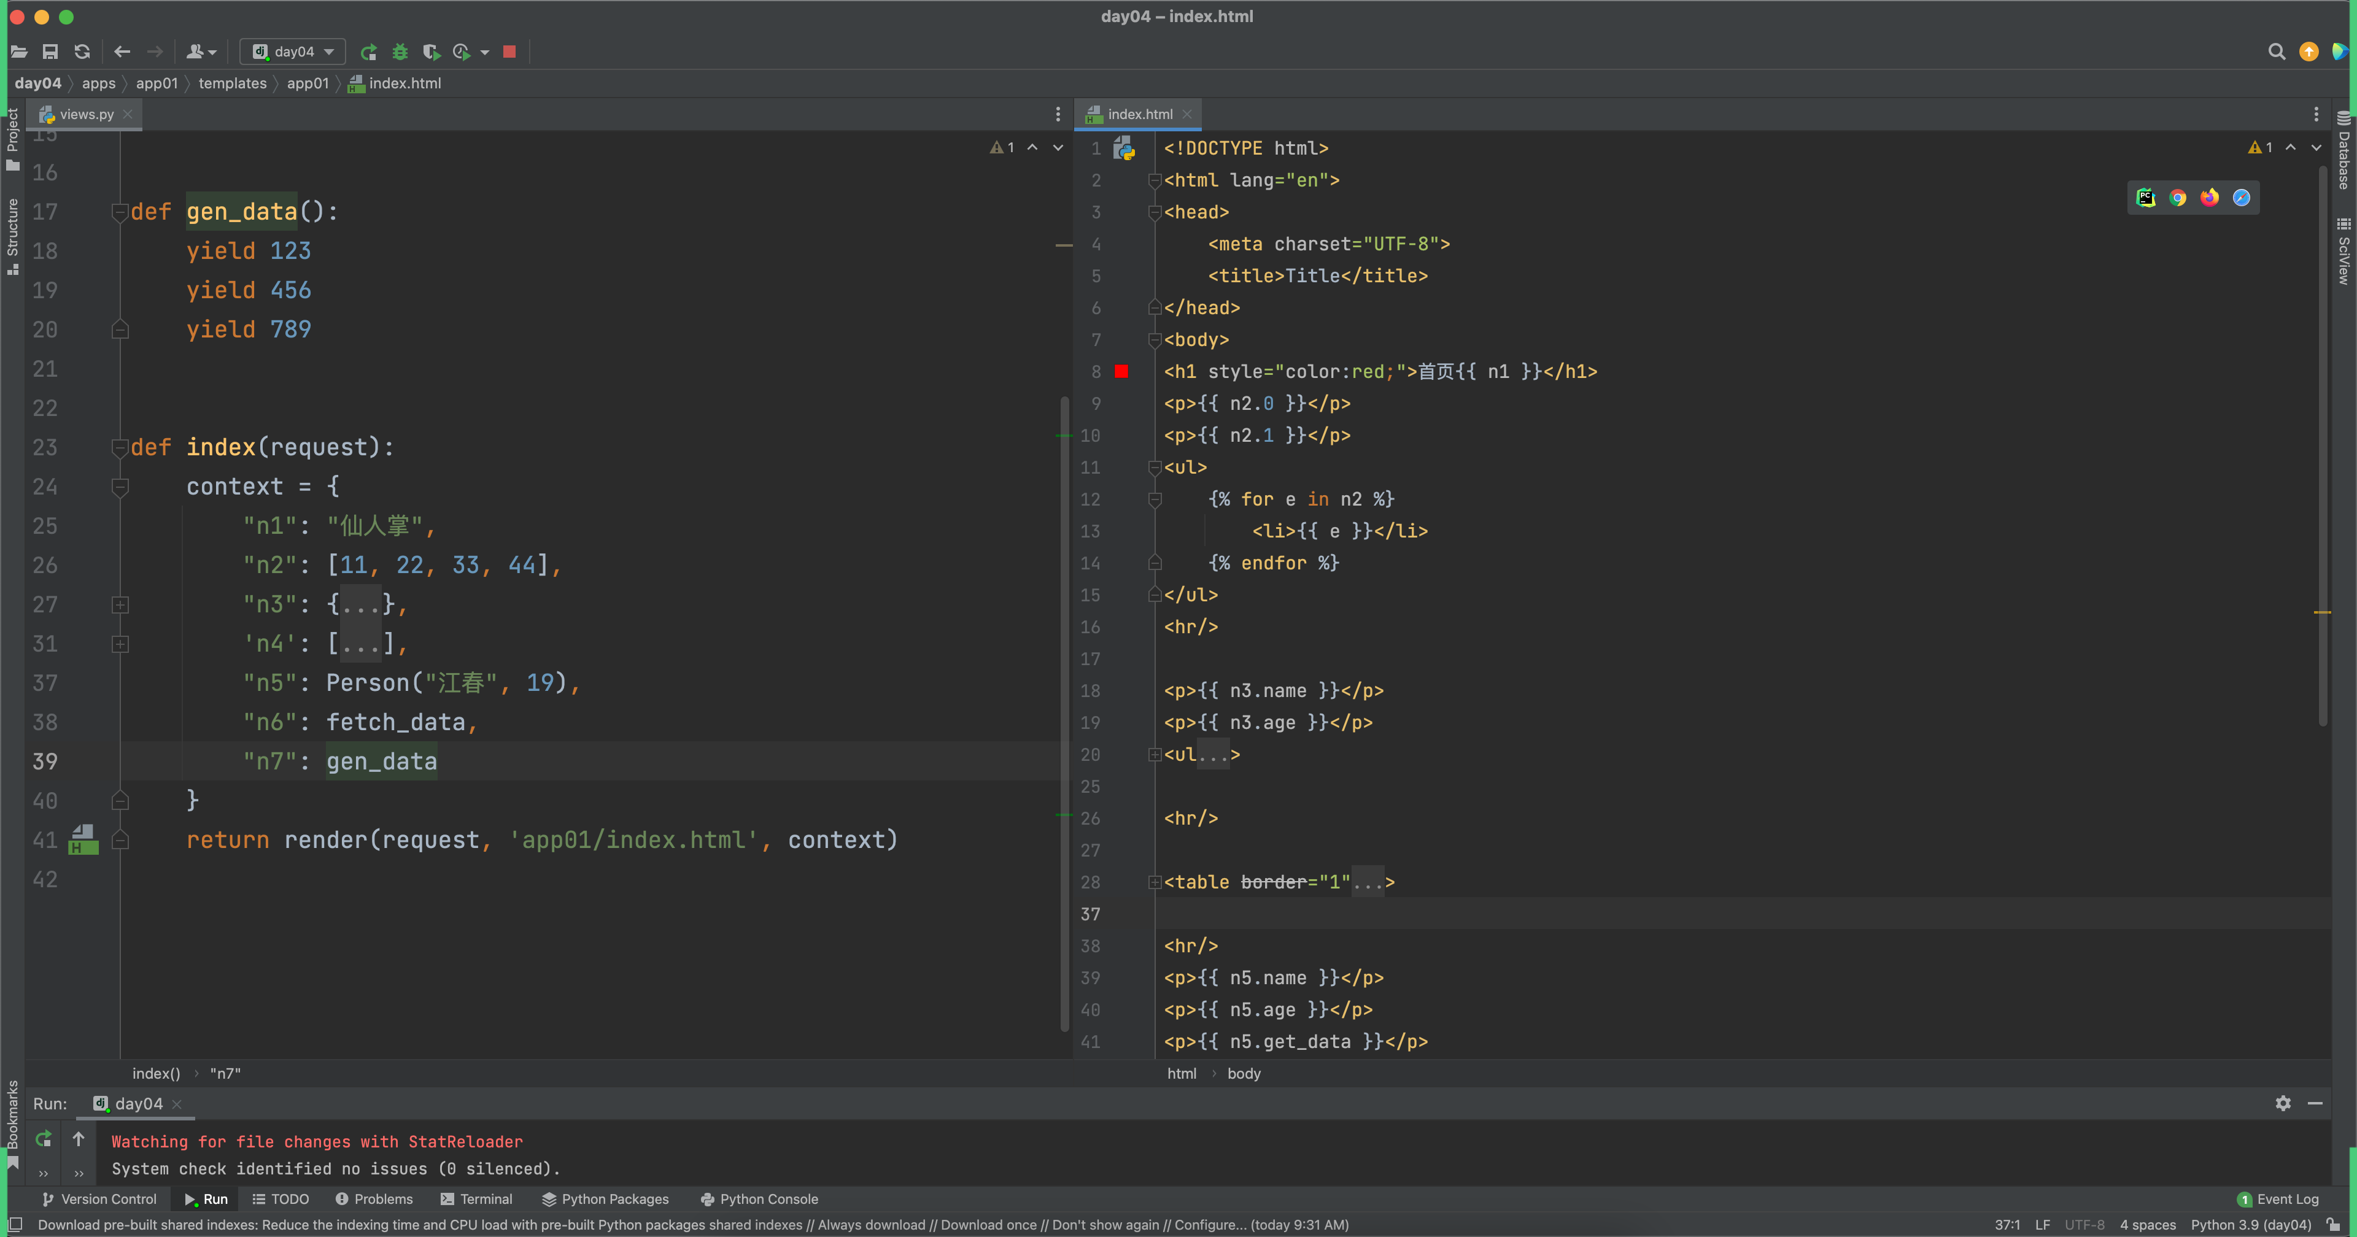Open preview in the Firefox browser icon

[2209, 198]
